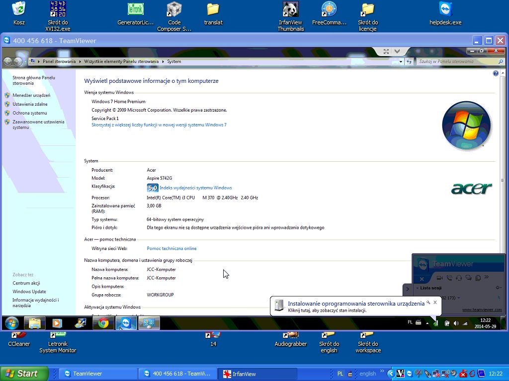Click the Pomoc techniczna online link

point(171,249)
